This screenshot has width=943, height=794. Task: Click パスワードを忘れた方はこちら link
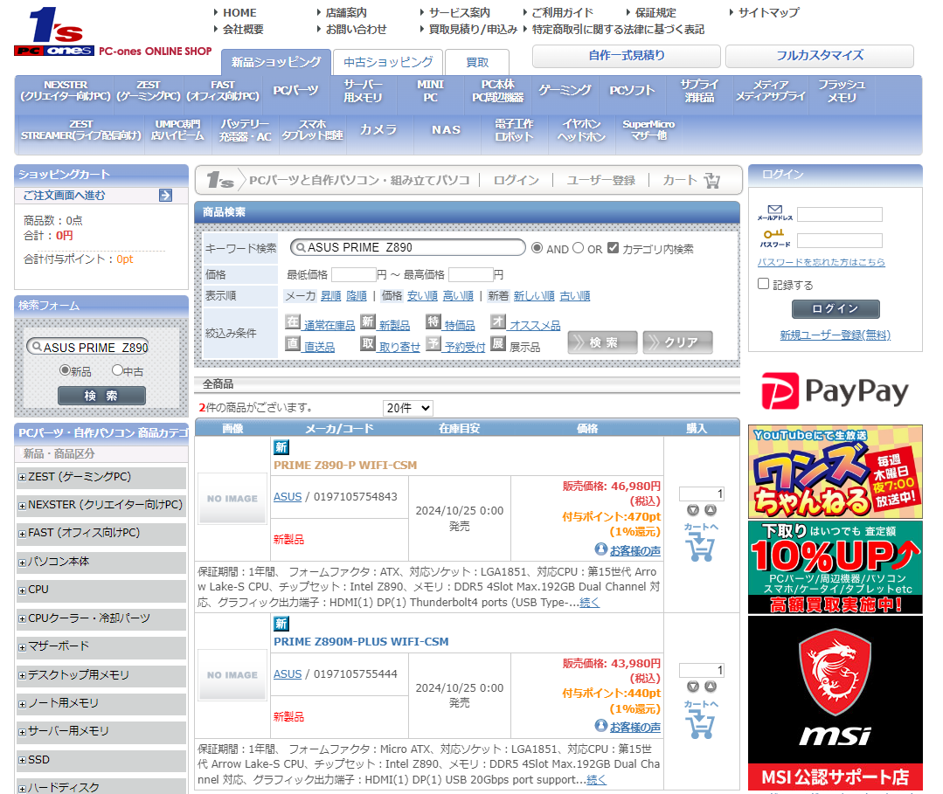coord(821,262)
